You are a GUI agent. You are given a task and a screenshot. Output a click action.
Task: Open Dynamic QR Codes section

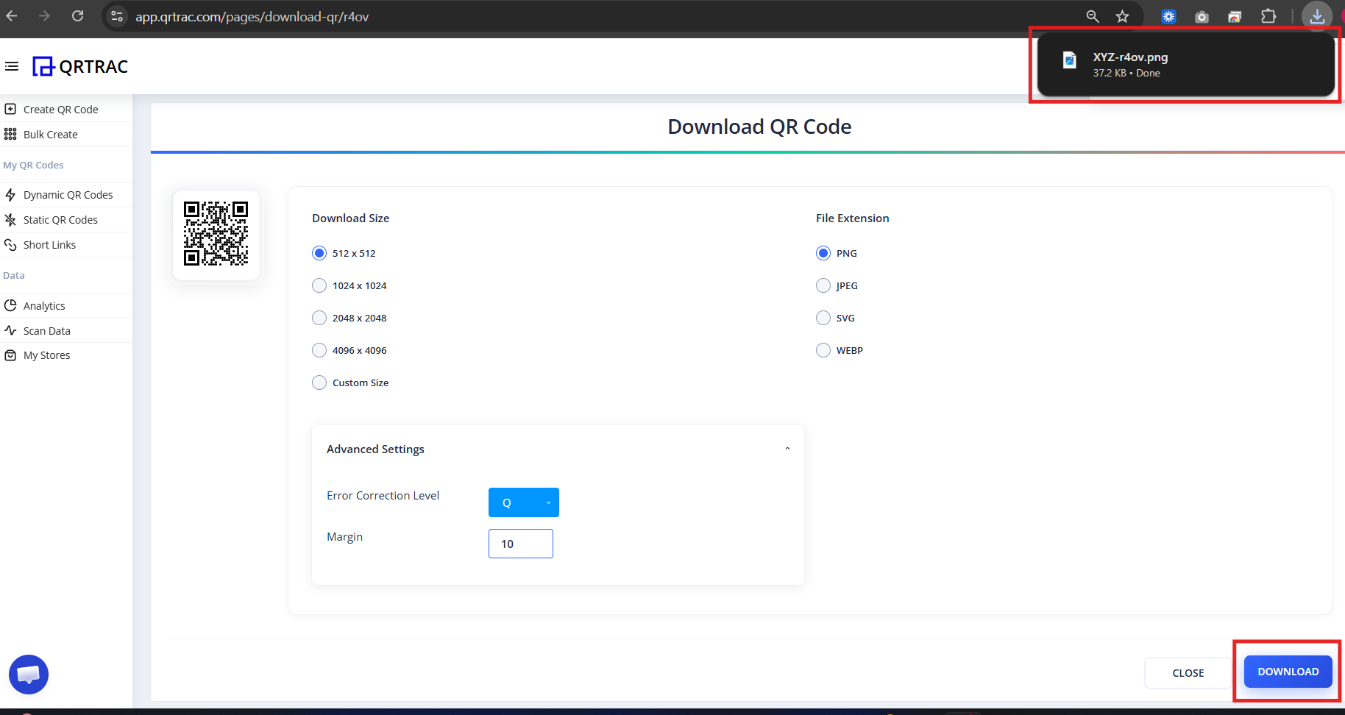pos(68,194)
